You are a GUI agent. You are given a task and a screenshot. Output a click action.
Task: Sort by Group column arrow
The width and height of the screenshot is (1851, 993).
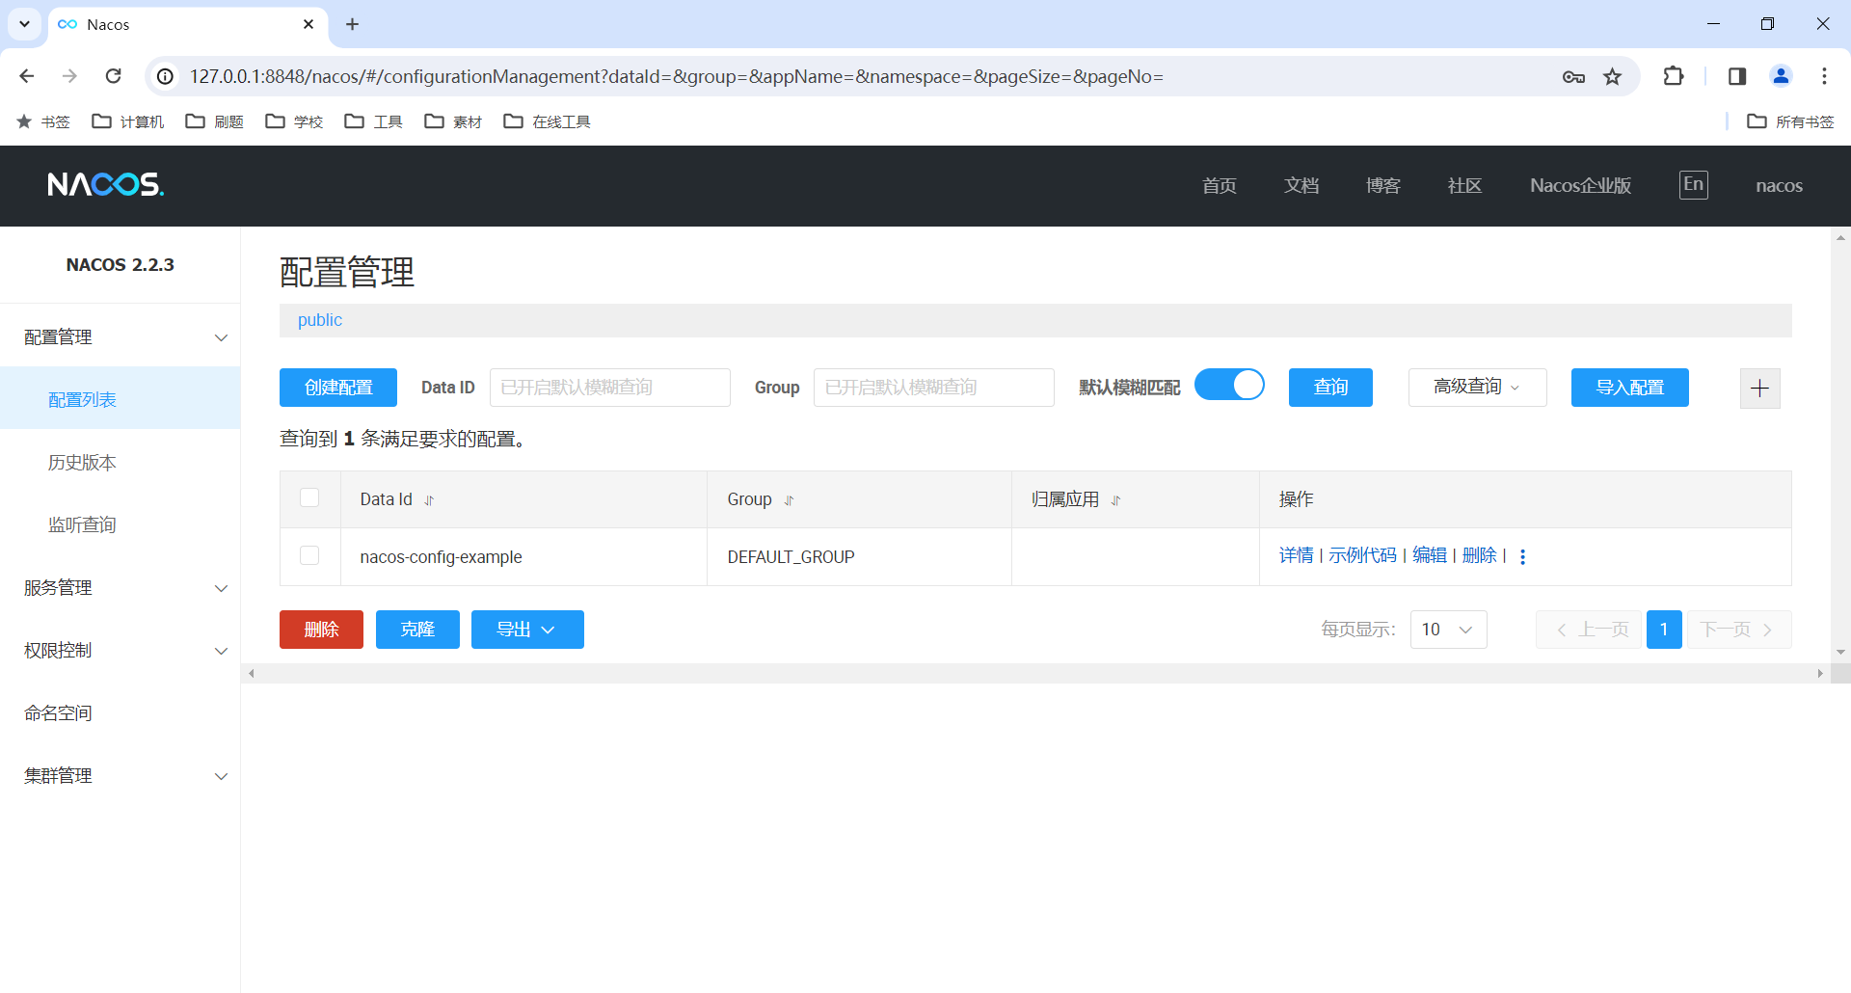coord(789,500)
